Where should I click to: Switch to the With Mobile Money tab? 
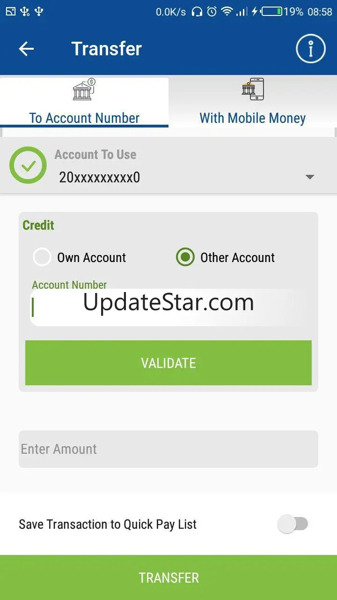point(253,102)
